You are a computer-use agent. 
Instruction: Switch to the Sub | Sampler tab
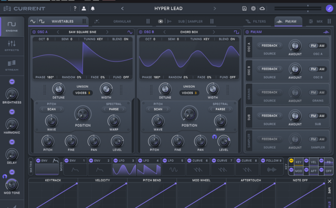186,21
